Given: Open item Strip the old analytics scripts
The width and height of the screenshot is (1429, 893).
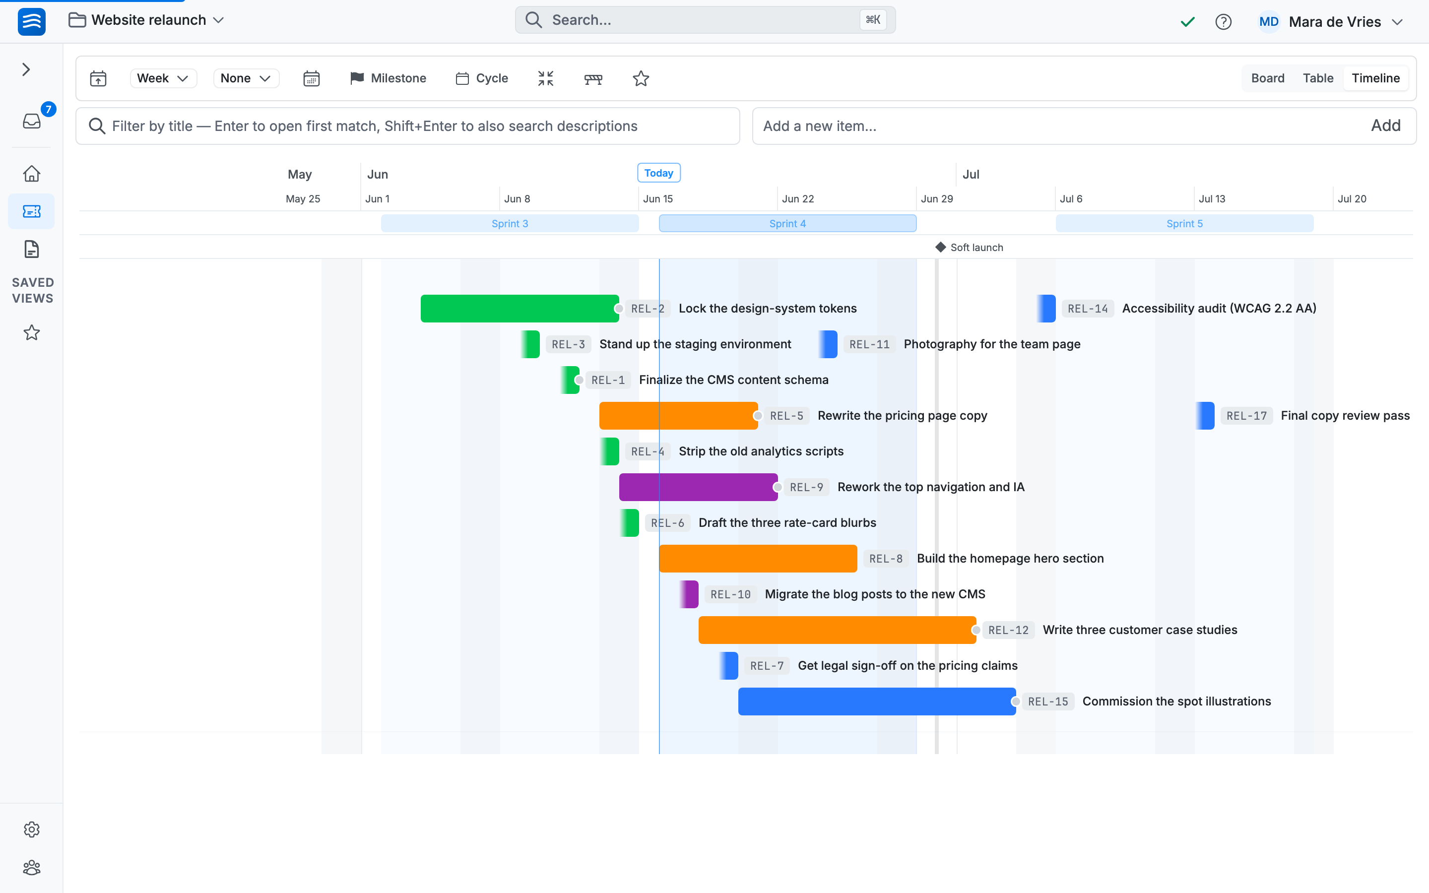Looking at the screenshot, I should (761, 451).
